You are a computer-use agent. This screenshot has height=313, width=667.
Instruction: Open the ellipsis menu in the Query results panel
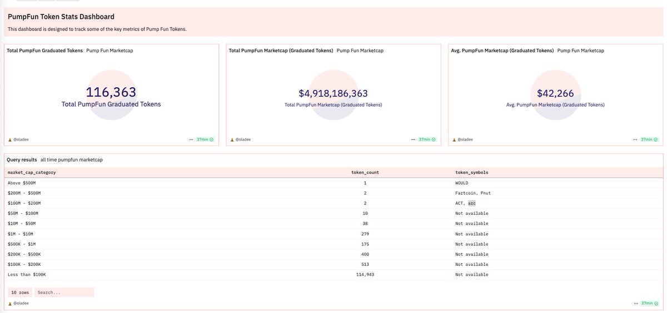click(635, 304)
